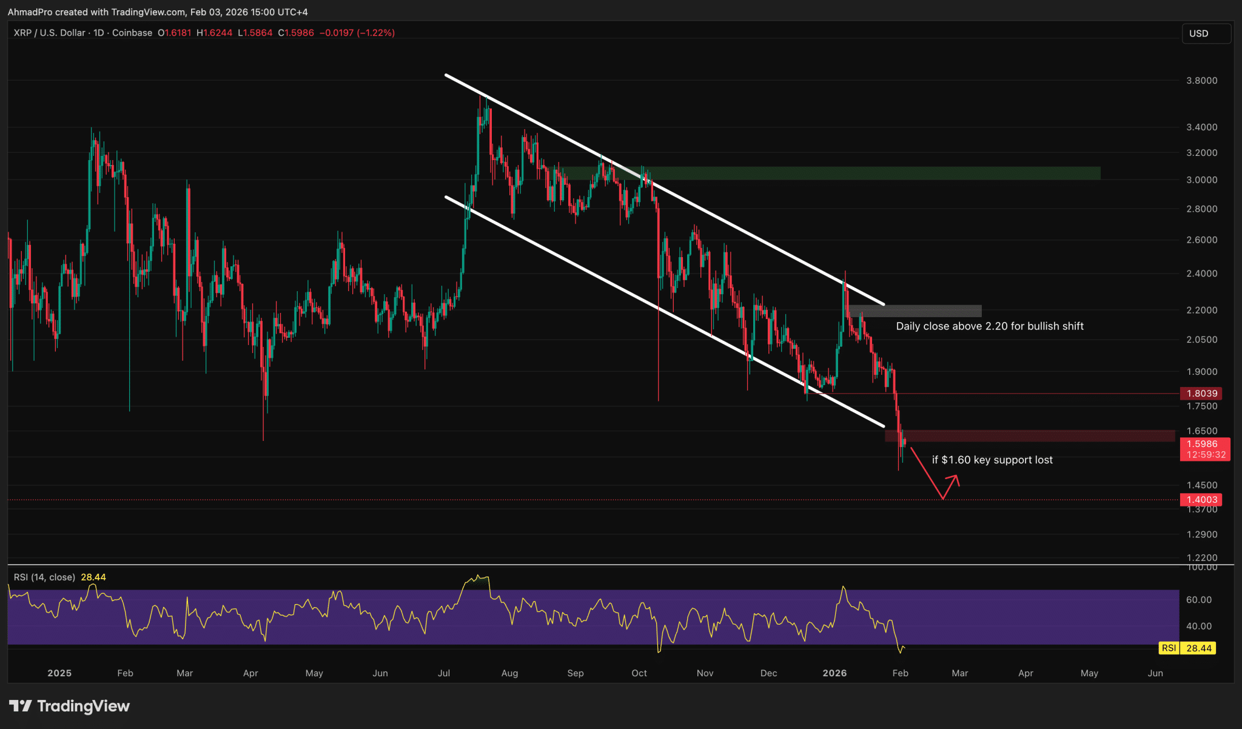
Task: Click the current price label 1.5986
Action: 1204,444
